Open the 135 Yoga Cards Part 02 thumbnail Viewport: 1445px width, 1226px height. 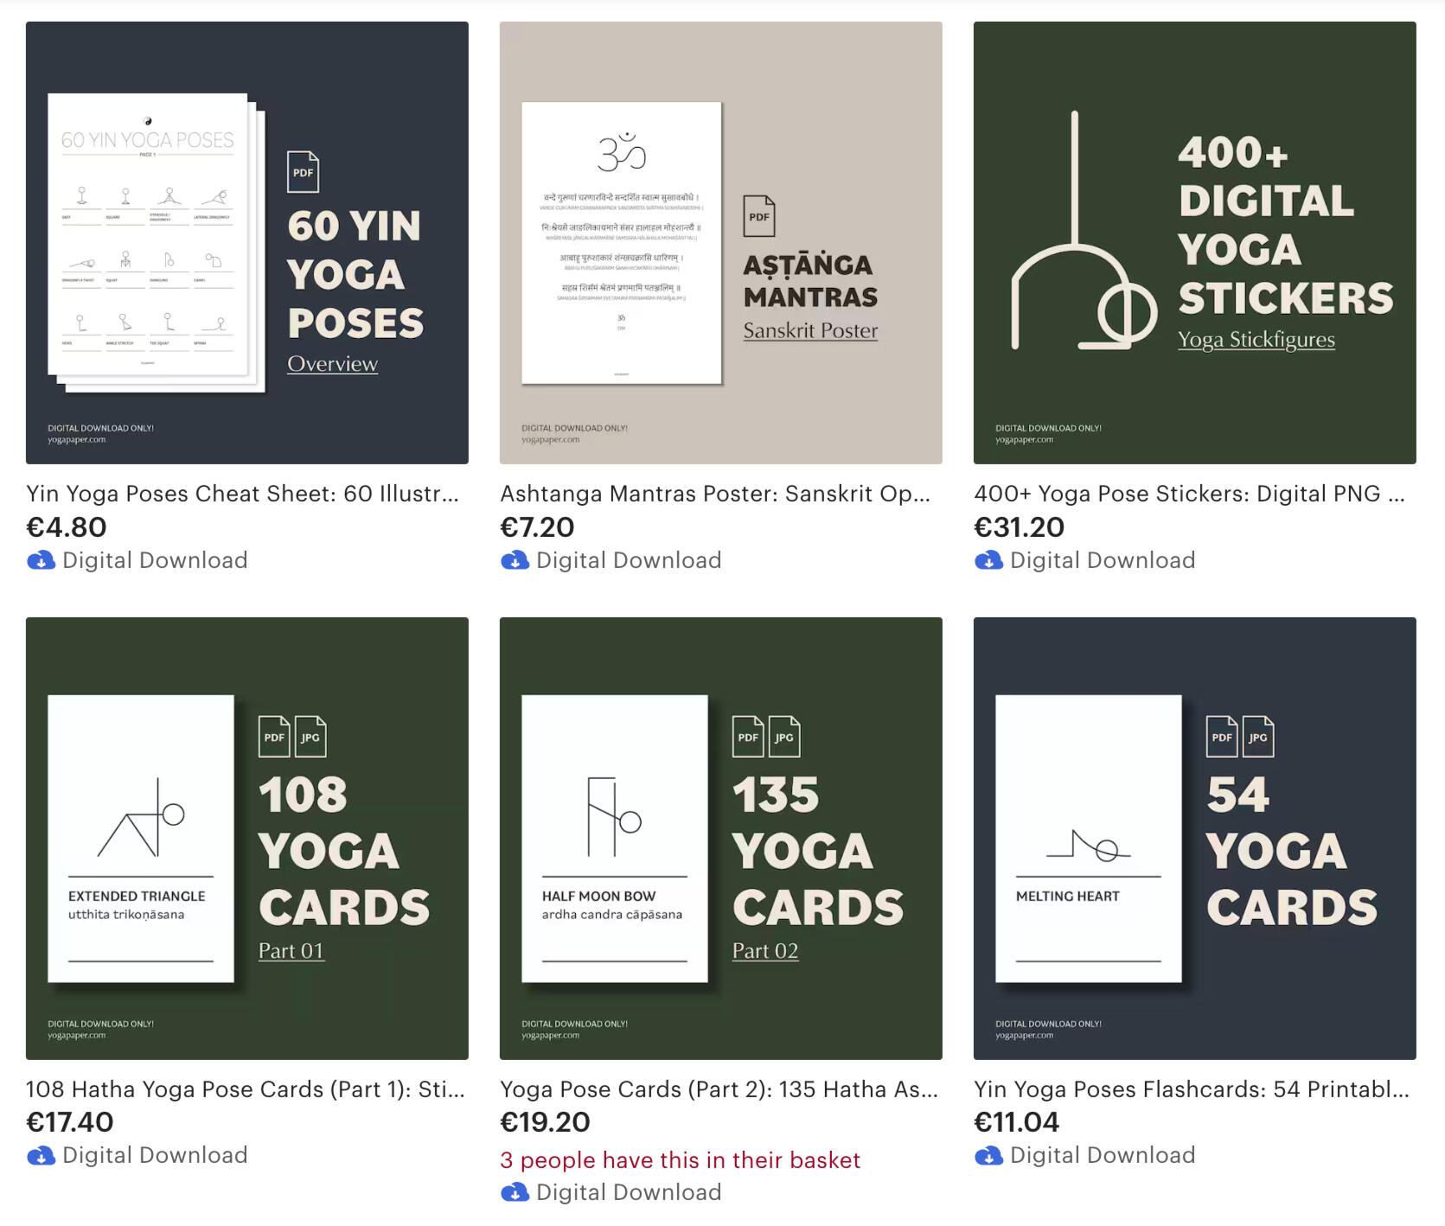[721, 839]
